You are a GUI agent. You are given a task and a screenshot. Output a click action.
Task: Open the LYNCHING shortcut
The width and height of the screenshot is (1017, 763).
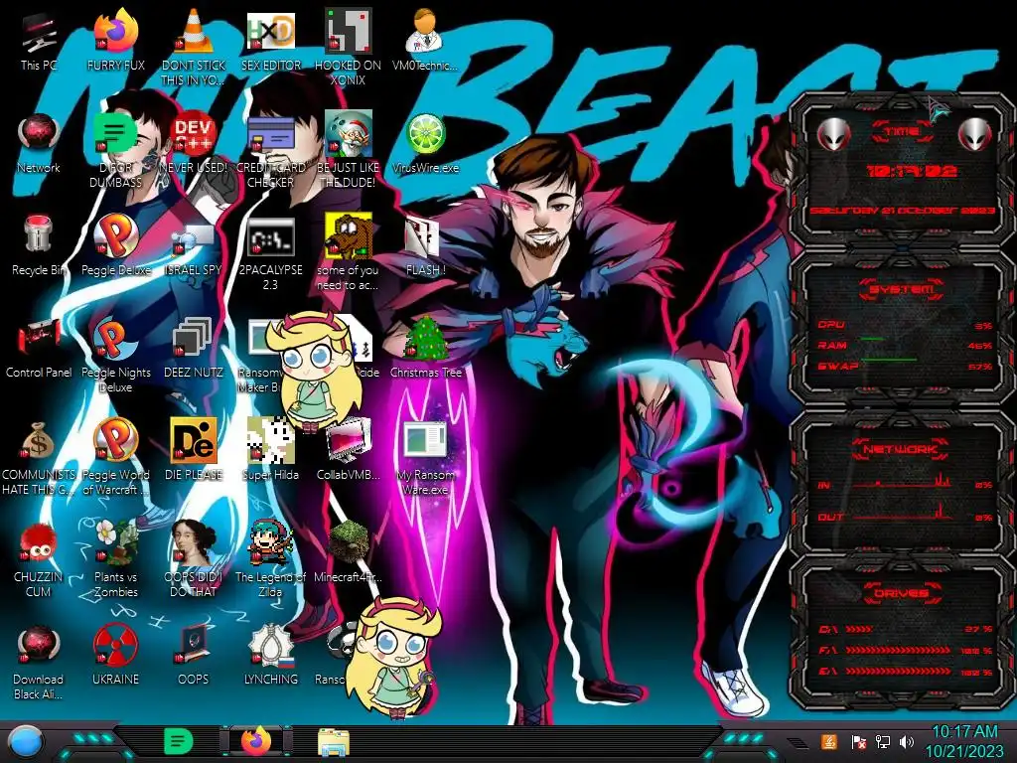tap(271, 656)
